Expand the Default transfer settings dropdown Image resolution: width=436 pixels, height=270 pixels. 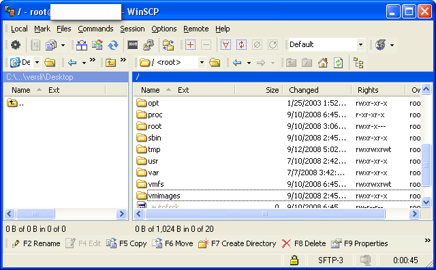pos(360,45)
